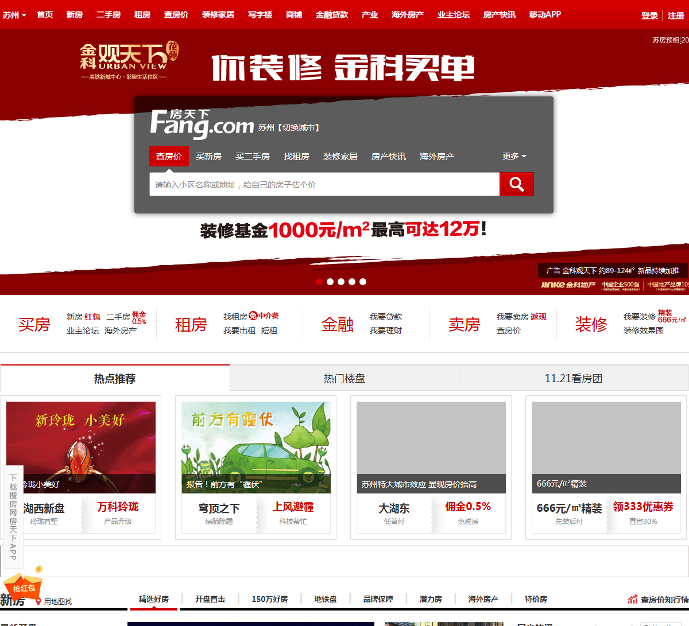Viewport: 689px width, 626px height.
Task: Open 写字楼 in the top navigation
Action: 260,14
